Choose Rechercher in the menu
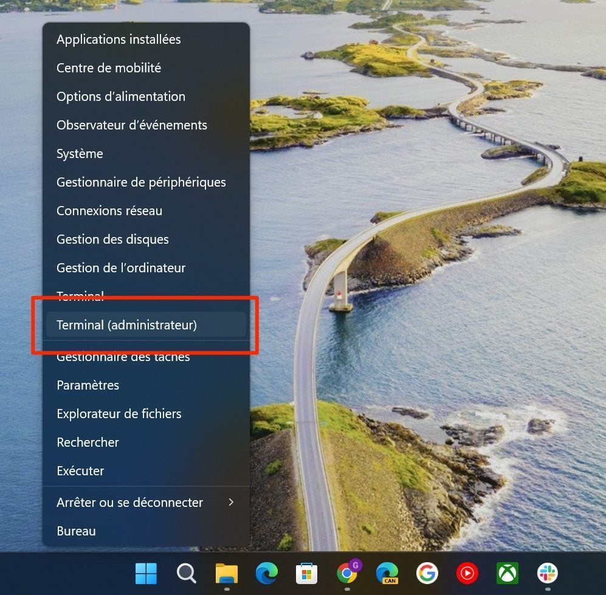606x595 pixels. [x=146, y=442]
